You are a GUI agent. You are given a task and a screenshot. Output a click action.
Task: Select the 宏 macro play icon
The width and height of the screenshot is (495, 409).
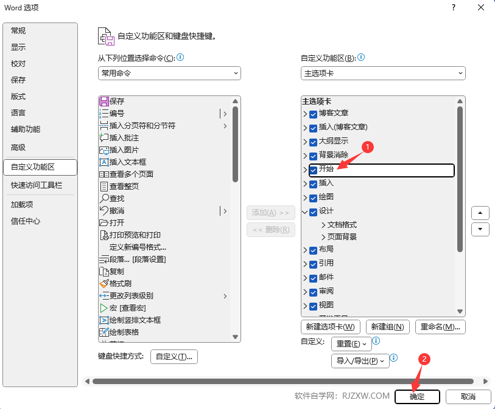(x=104, y=308)
